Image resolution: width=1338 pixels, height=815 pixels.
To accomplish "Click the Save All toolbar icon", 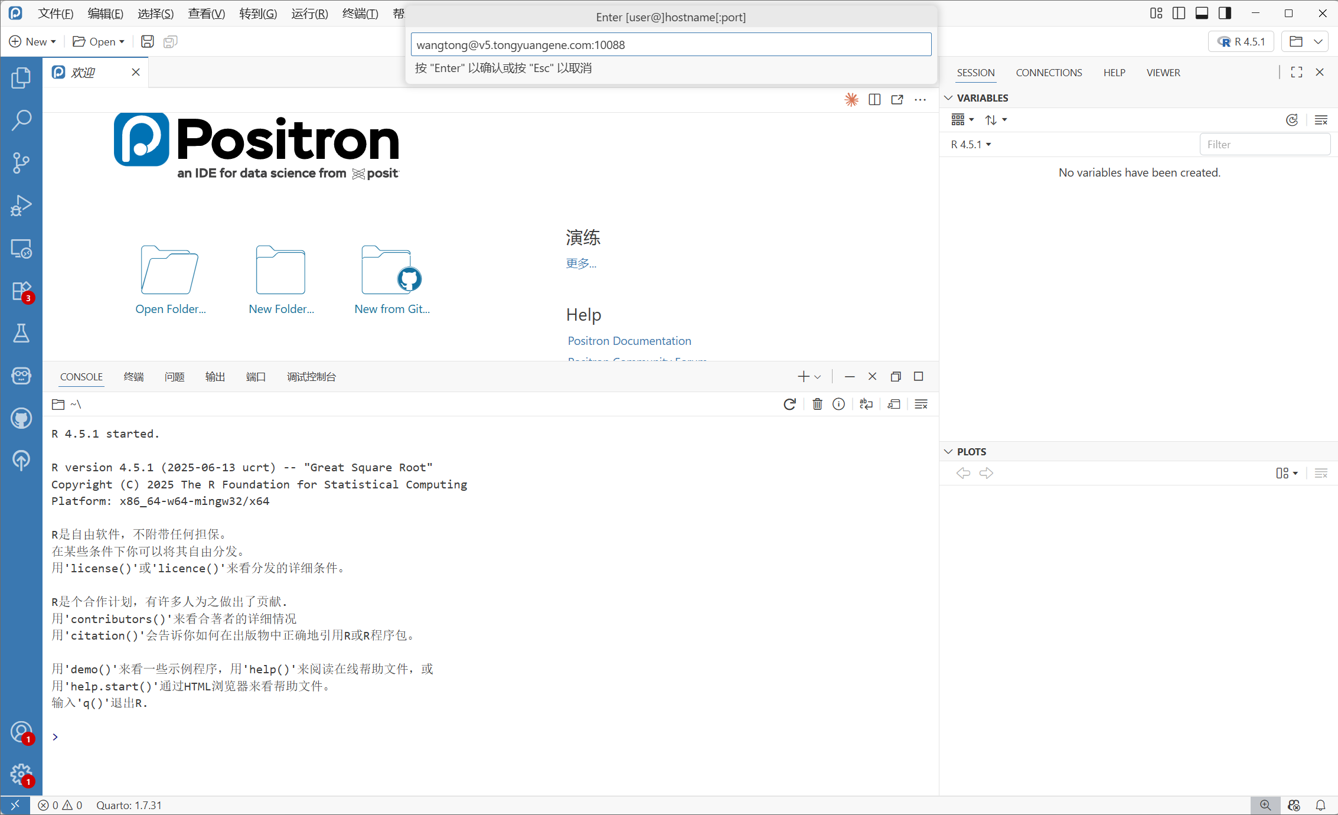I will (170, 41).
